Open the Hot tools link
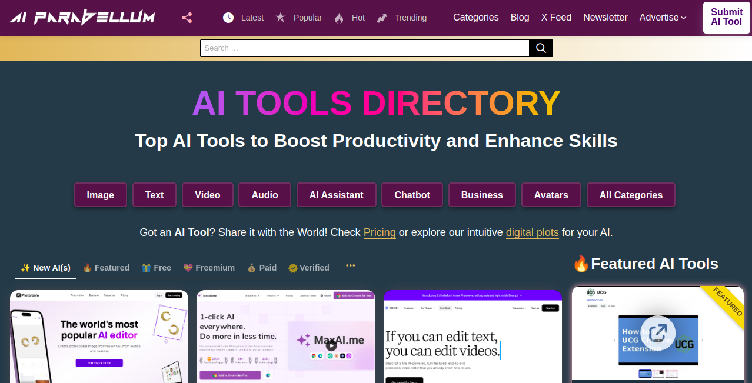This screenshot has width=752, height=383. (x=358, y=18)
